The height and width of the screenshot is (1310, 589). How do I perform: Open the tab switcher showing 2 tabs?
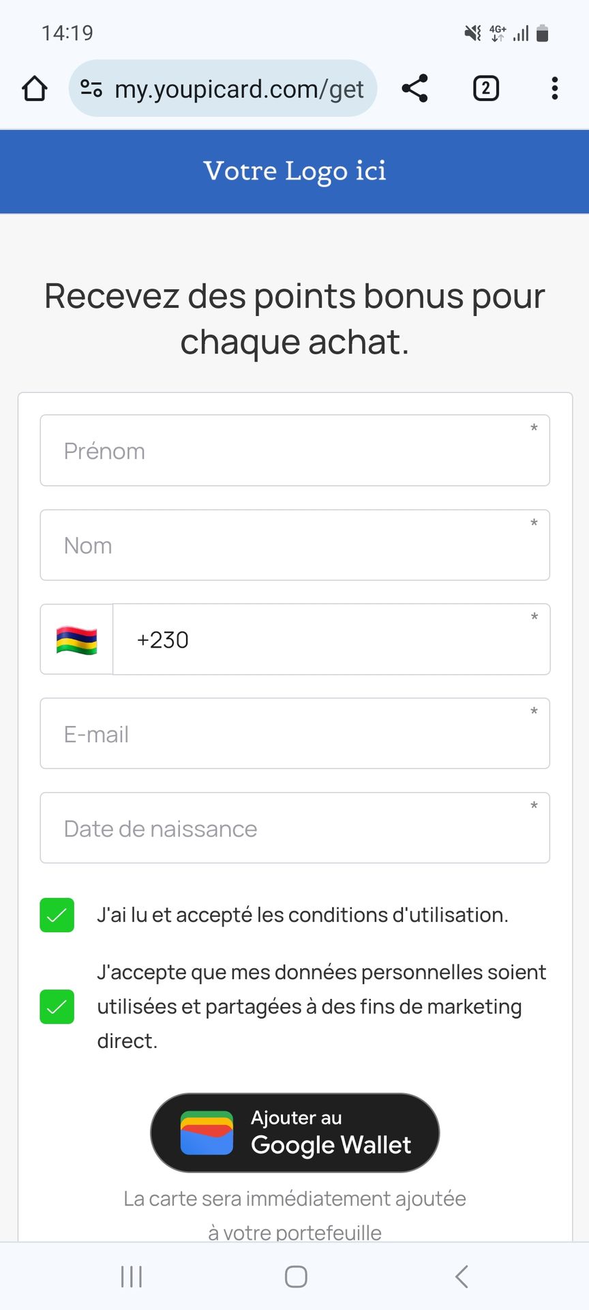[x=485, y=89]
